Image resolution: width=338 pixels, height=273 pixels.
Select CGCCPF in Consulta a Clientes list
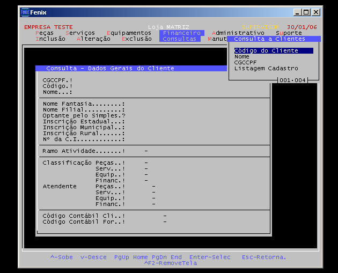click(245, 63)
